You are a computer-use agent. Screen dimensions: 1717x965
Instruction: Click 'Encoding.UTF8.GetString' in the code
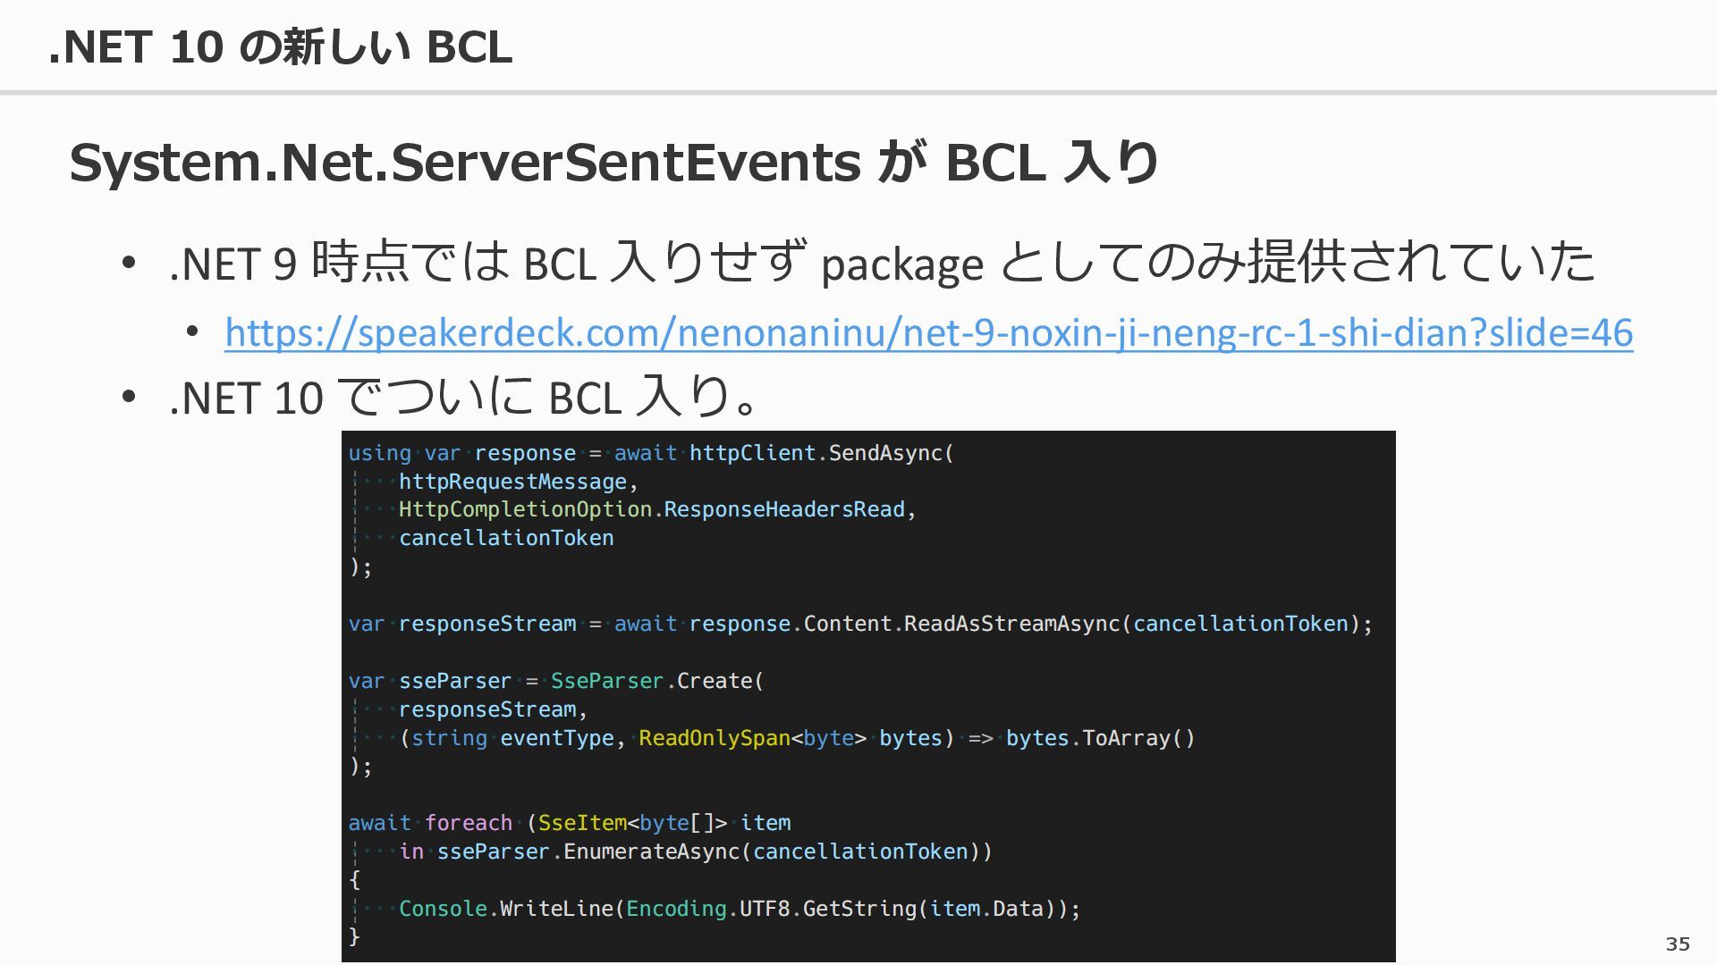pyautogui.click(x=771, y=909)
